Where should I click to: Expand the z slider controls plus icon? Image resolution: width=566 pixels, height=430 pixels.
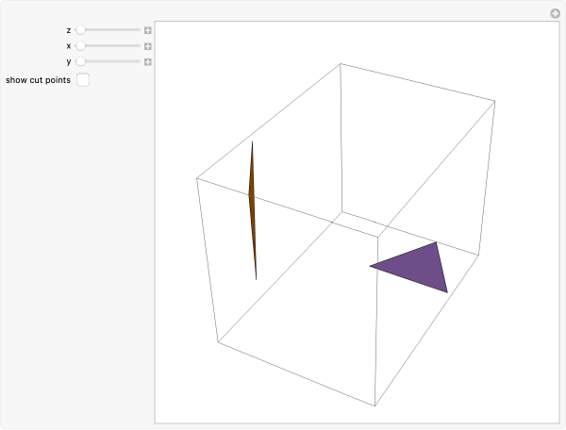tap(148, 30)
